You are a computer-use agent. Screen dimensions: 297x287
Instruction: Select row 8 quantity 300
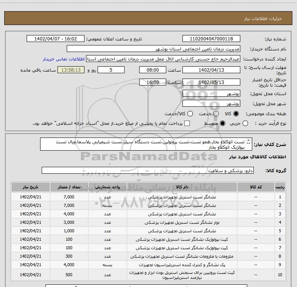(x=69, y=256)
